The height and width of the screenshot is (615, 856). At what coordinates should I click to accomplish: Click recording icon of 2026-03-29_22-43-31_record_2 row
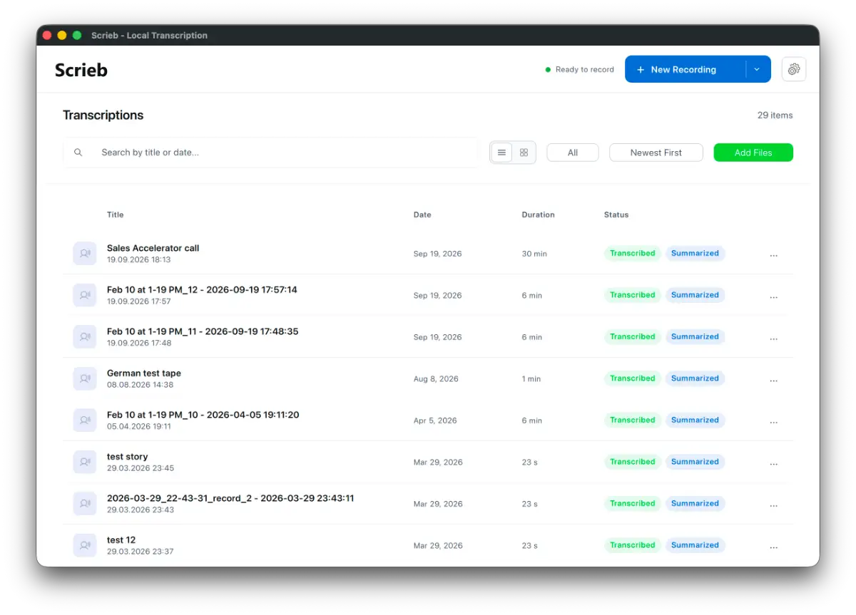tap(85, 504)
